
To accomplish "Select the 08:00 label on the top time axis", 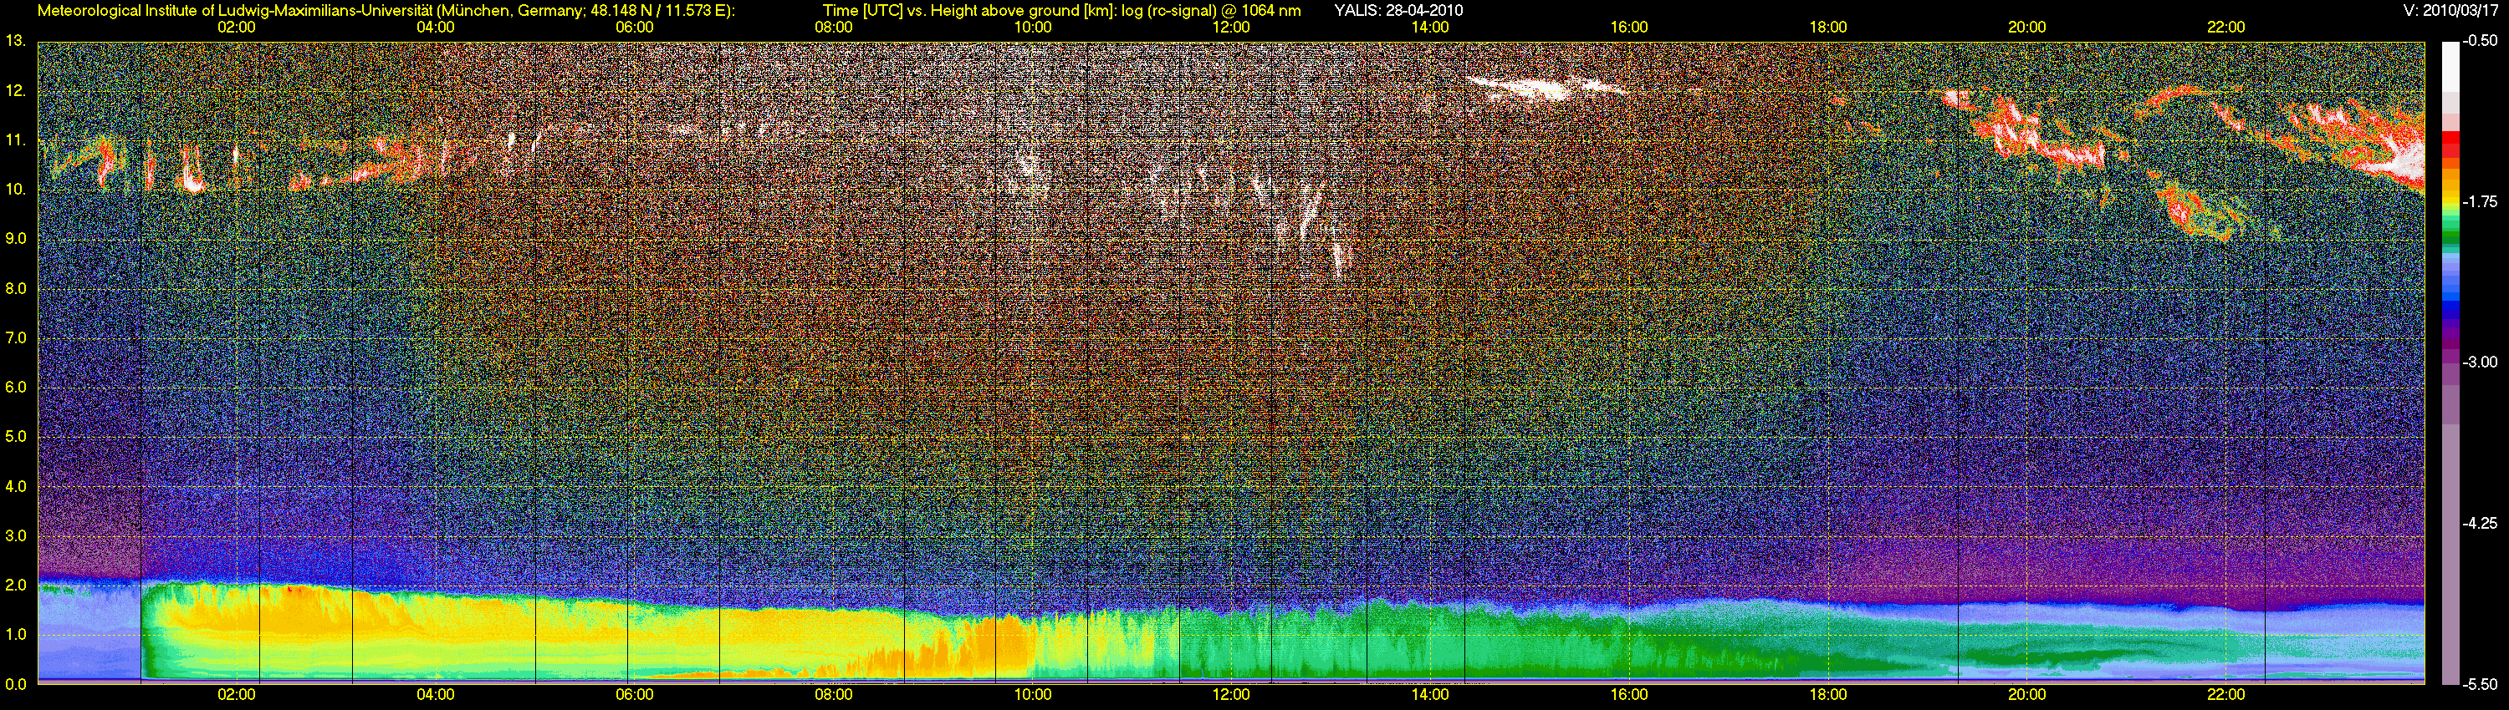I will coord(834,28).
